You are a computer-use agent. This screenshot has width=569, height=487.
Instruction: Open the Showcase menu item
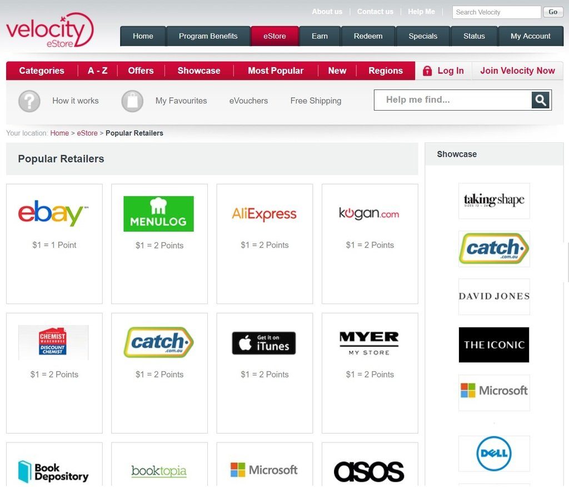click(x=199, y=71)
